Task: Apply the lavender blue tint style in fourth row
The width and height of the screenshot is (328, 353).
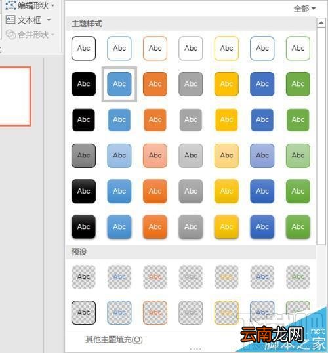Action: (x=262, y=156)
